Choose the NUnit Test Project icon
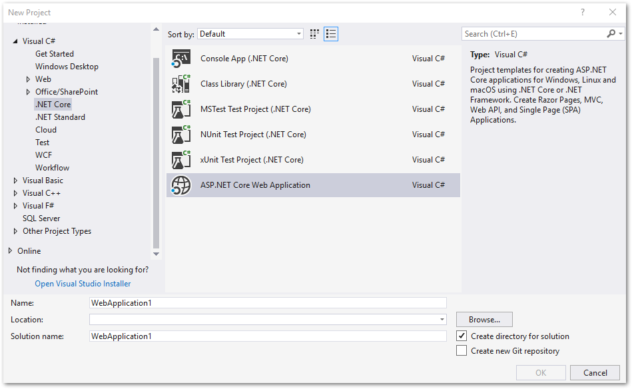632x389 pixels. (x=181, y=135)
